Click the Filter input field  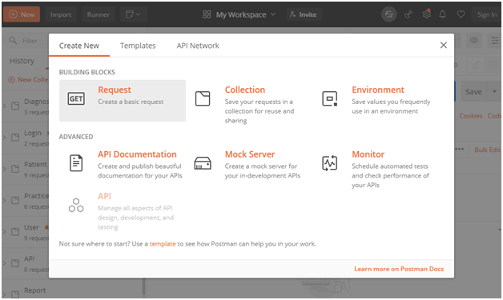coord(27,41)
